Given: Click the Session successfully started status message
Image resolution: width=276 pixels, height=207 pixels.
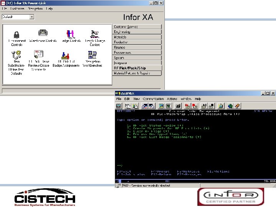Looking at the screenshot, I should click(x=146, y=186).
